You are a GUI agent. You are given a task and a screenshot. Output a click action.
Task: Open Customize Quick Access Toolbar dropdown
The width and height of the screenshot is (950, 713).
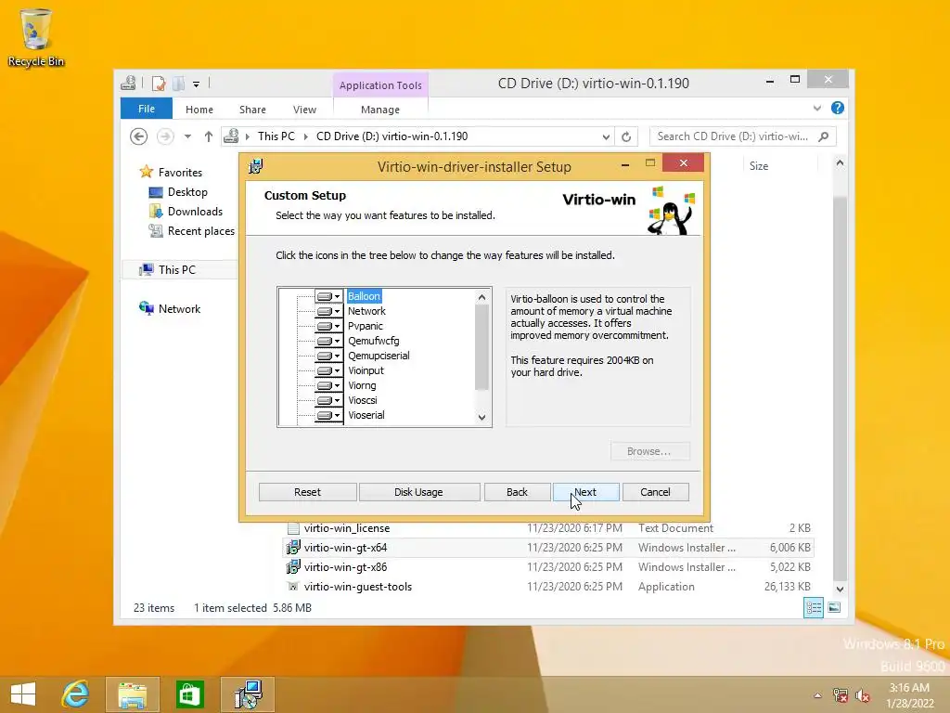point(197,84)
